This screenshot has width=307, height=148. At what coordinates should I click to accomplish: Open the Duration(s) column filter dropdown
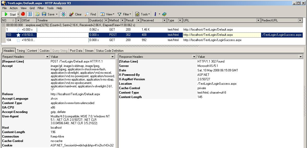(106, 20)
